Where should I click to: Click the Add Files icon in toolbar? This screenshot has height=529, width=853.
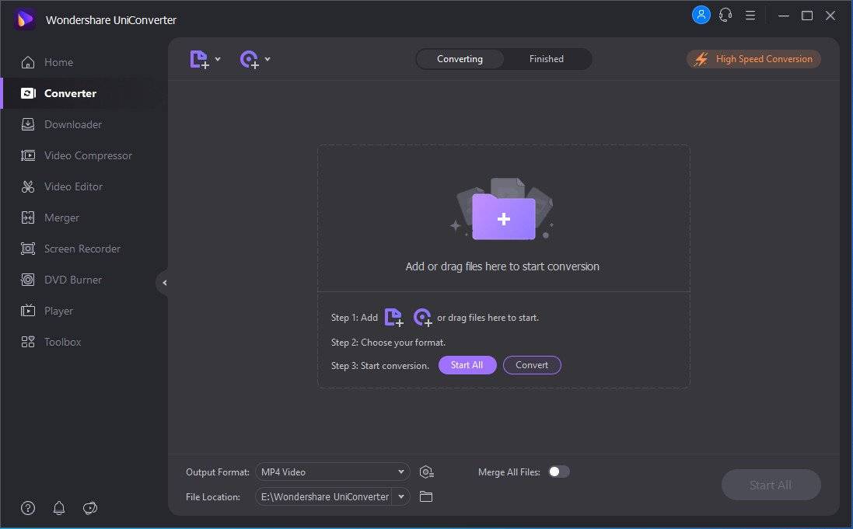[x=199, y=60]
